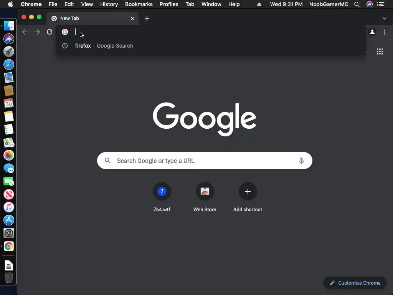
Task: Open Siri from the menu bar
Action: 370,4
